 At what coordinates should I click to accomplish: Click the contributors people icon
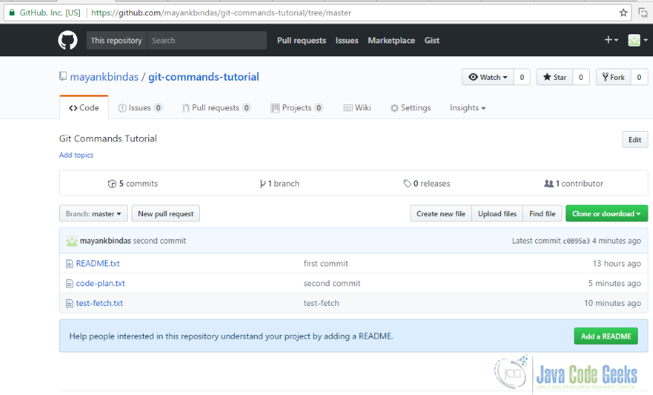pyautogui.click(x=549, y=183)
